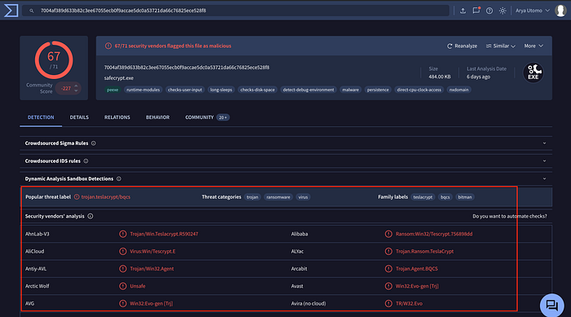Click the Crowdsourced Sigma Rules info icon
Screen dimensions: 571x317
coord(94,143)
